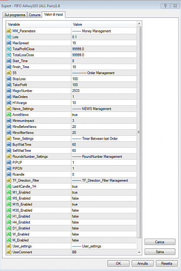This screenshot has height=271, width=181.
Task: Click the scrollbar up arrow
Action: pyautogui.click(x=139, y=24)
